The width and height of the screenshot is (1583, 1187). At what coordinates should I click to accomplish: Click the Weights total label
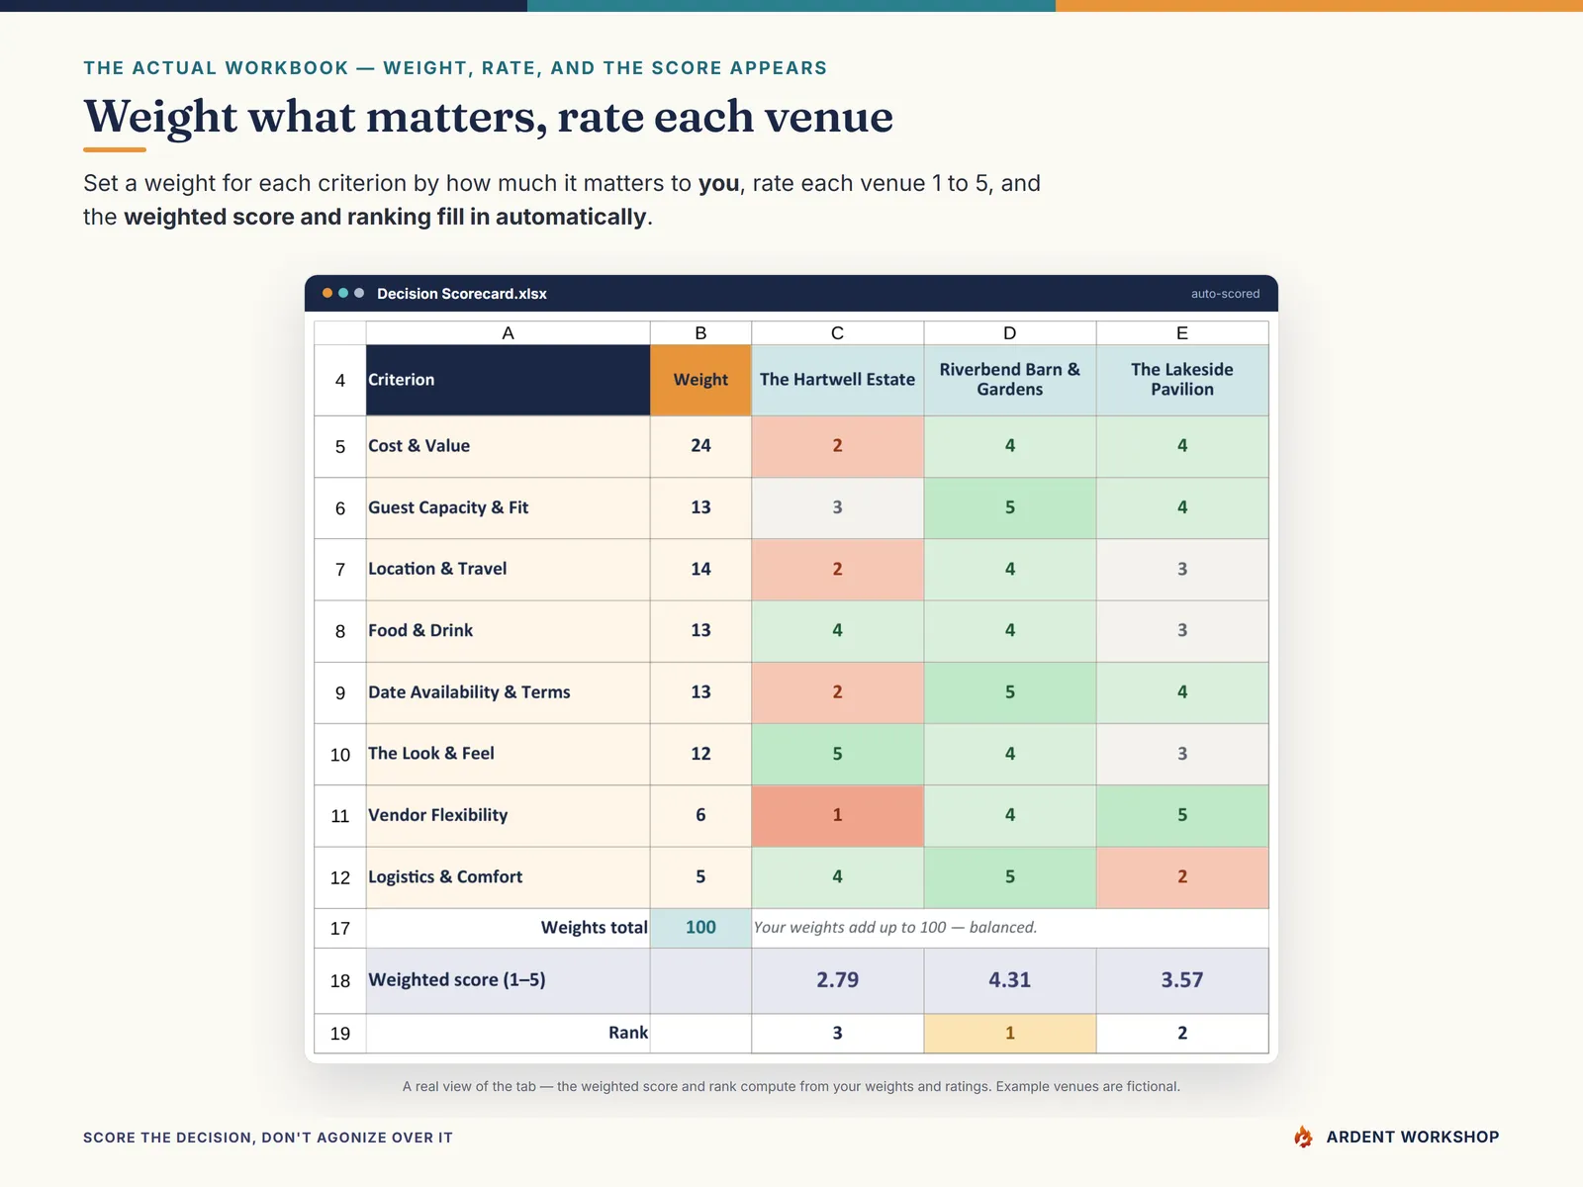(594, 928)
